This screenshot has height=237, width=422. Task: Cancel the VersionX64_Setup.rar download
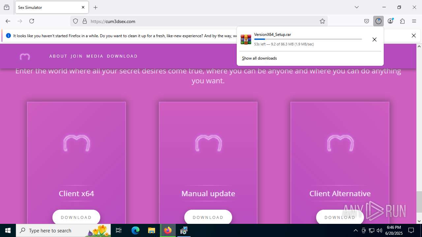[x=375, y=39]
